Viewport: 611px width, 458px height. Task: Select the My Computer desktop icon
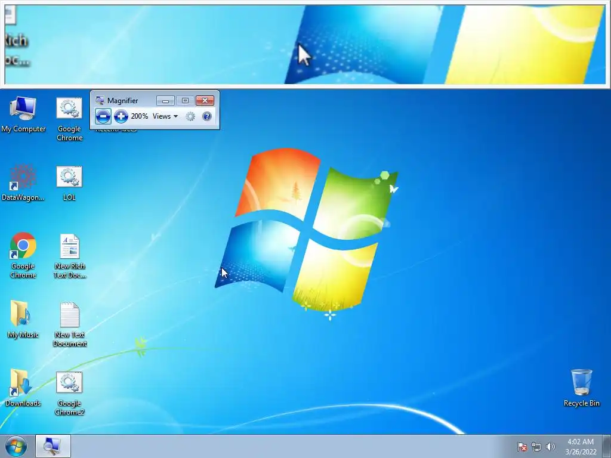click(23, 114)
